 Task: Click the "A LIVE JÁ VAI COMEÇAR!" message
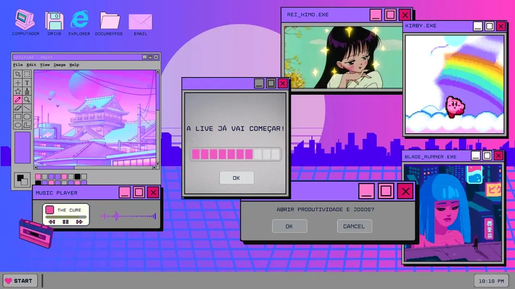click(x=236, y=129)
